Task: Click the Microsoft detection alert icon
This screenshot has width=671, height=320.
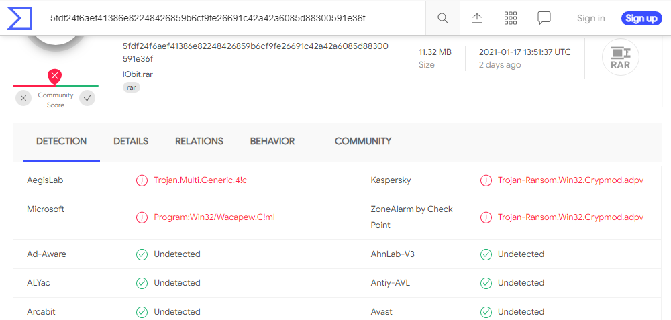Action: click(142, 217)
